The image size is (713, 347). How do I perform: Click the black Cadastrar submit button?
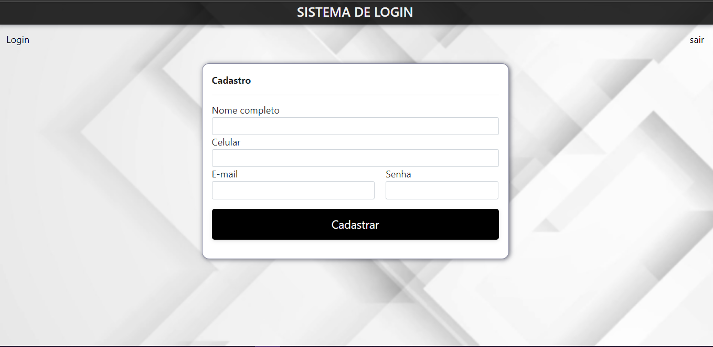pyautogui.click(x=355, y=224)
